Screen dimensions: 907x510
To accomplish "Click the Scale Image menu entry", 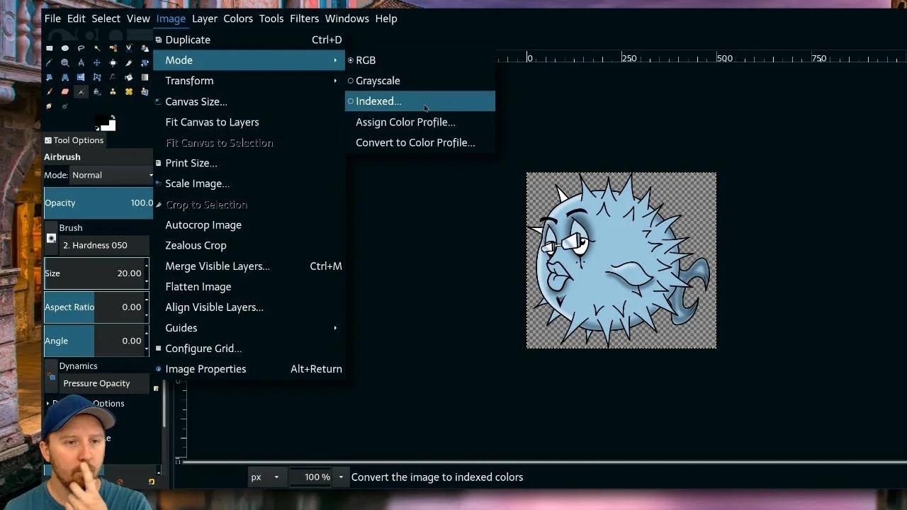I will pyautogui.click(x=197, y=183).
